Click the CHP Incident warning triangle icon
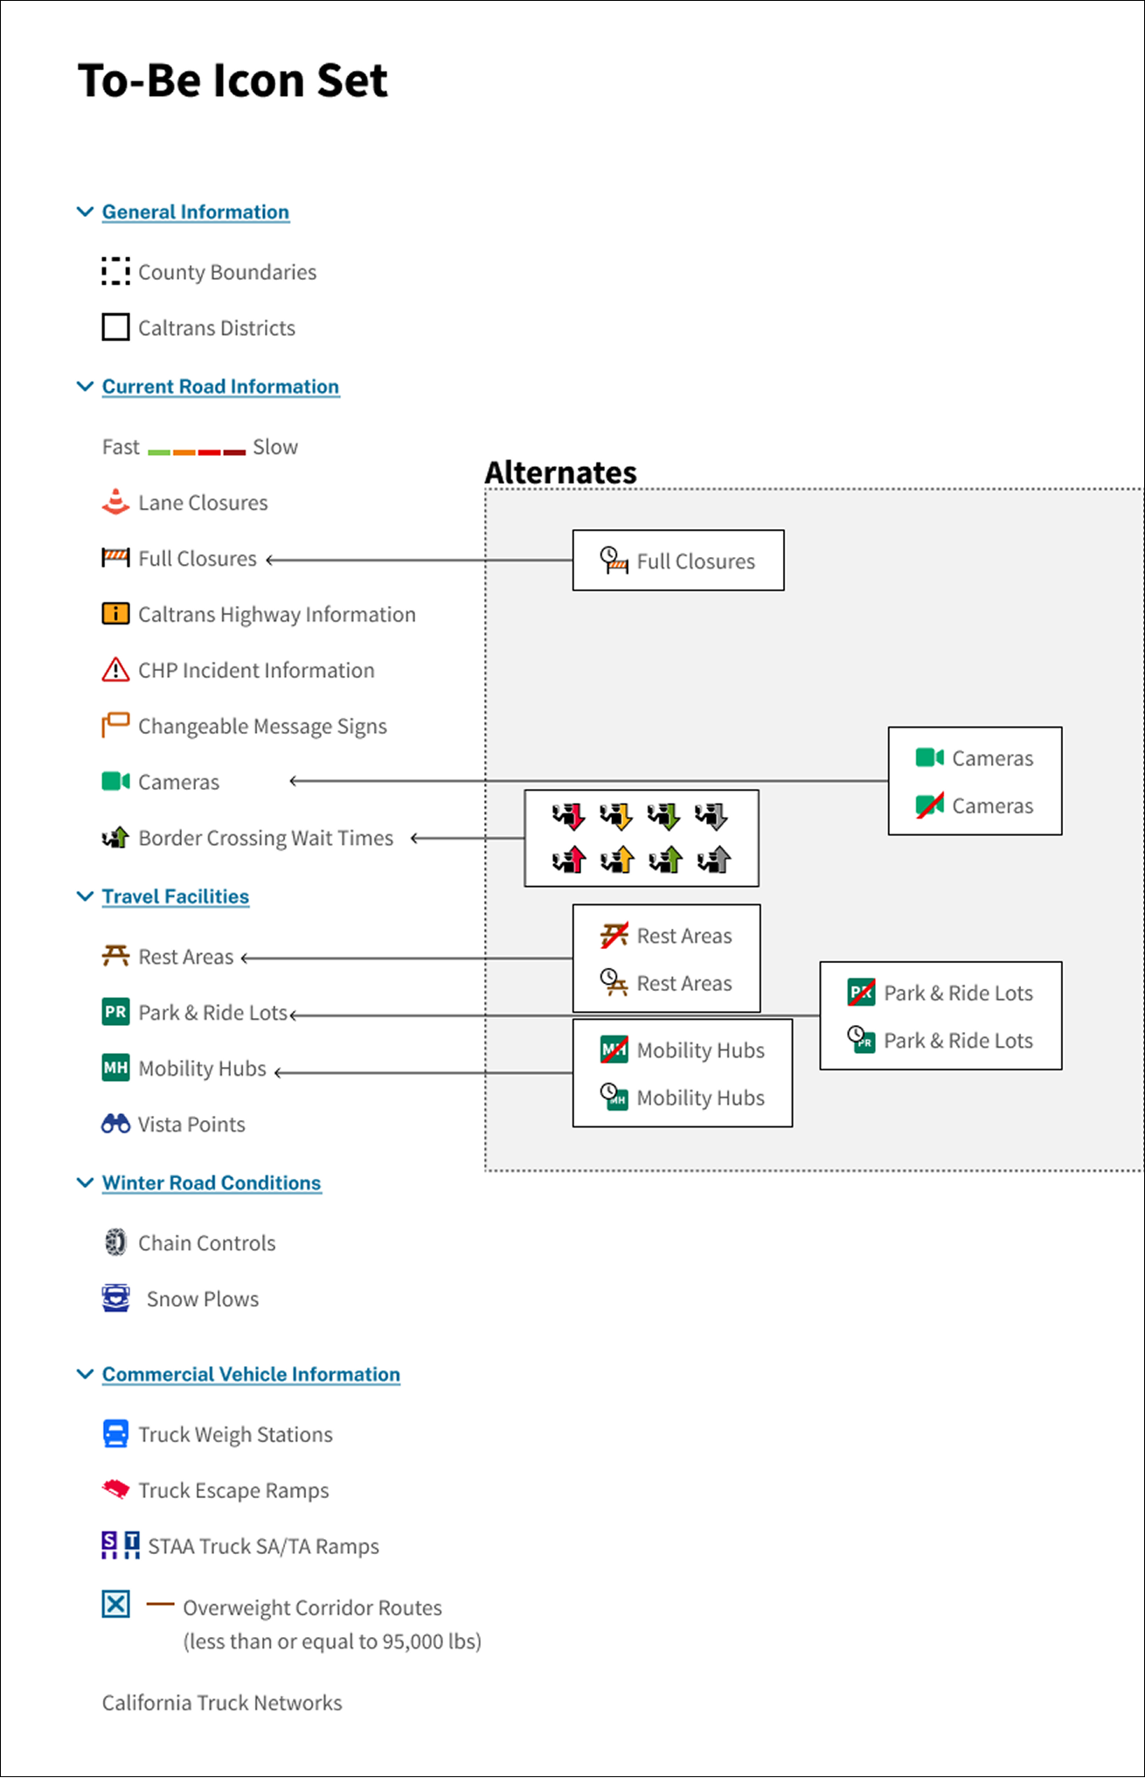 click(x=115, y=670)
